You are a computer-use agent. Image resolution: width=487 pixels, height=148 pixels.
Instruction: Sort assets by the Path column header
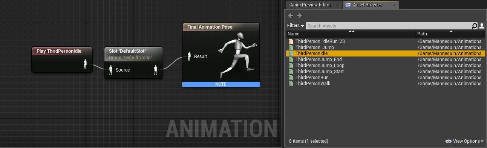[x=450, y=34]
